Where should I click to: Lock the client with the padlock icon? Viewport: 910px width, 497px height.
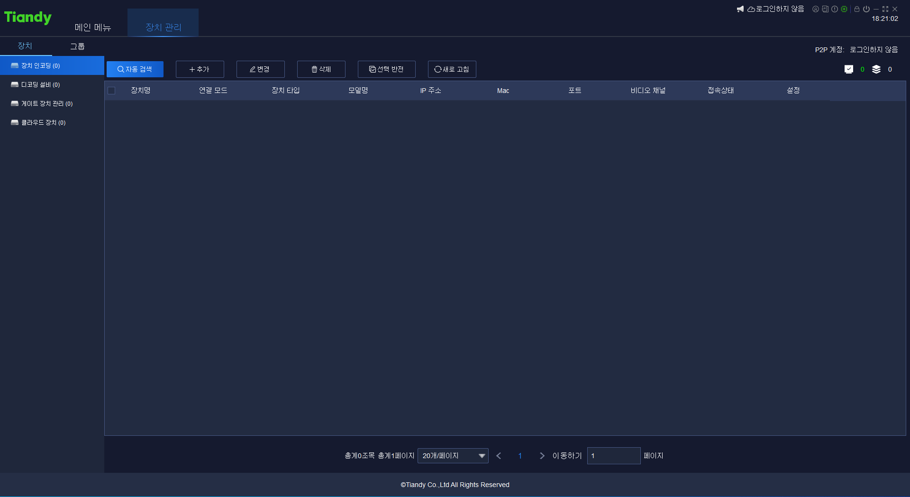pyautogui.click(x=857, y=9)
